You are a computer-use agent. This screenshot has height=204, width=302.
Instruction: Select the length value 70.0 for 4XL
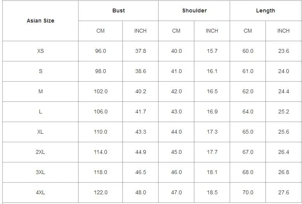point(248,192)
